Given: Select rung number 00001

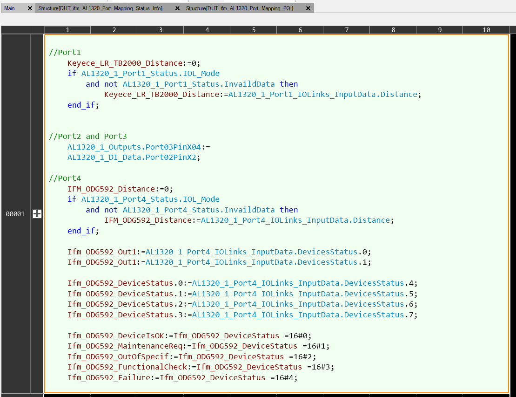Looking at the screenshot, I should pyautogui.click(x=15, y=214).
